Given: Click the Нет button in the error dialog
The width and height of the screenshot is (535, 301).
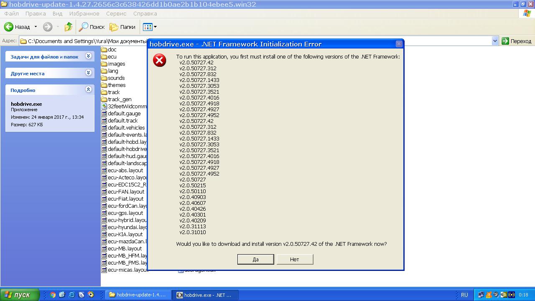Looking at the screenshot, I should click(295, 259).
